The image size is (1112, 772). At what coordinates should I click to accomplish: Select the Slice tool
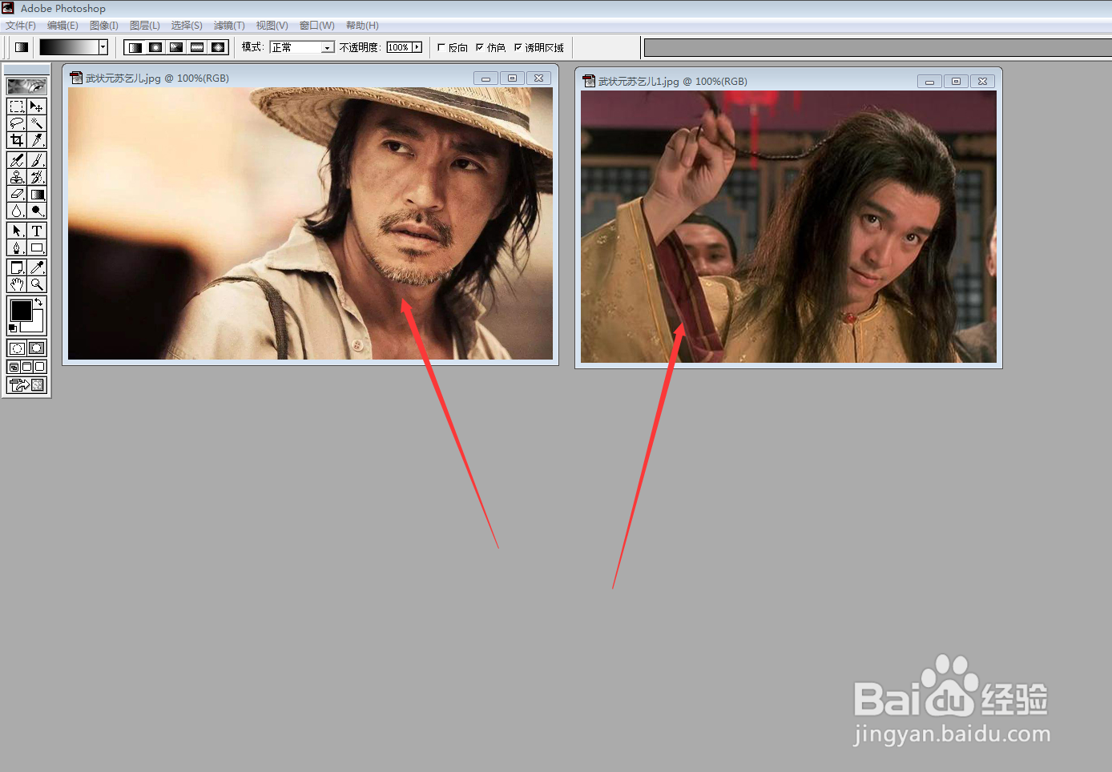click(37, 140)
